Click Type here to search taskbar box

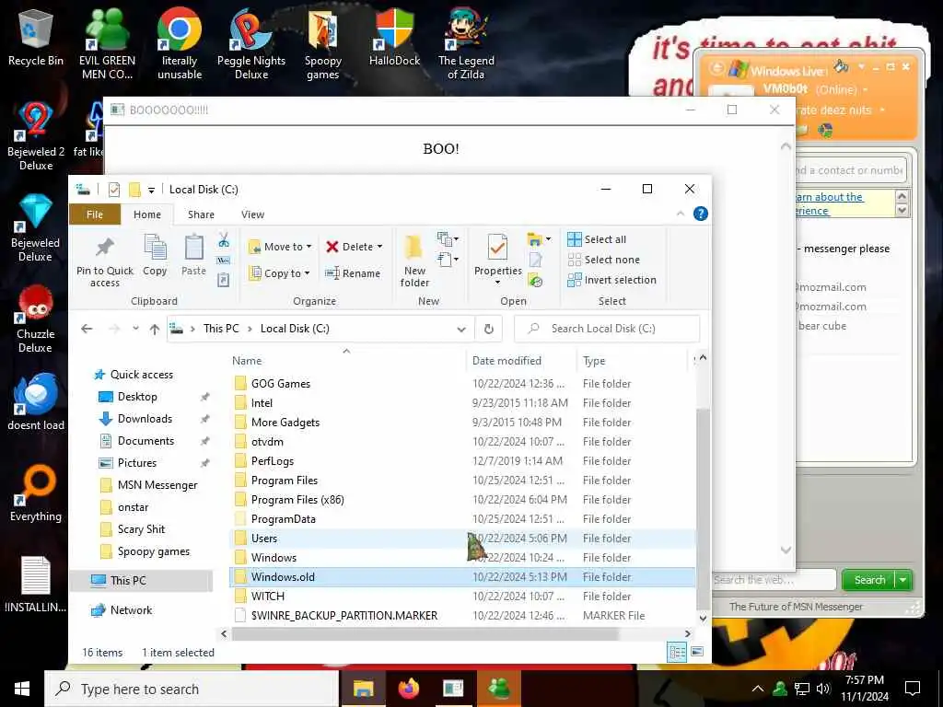(x=192, y=689)
